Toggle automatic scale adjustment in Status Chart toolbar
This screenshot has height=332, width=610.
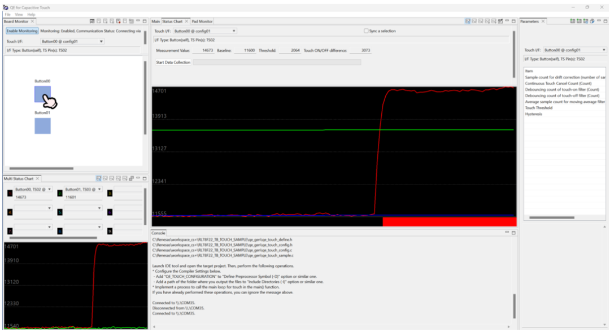tap(468, 20)
